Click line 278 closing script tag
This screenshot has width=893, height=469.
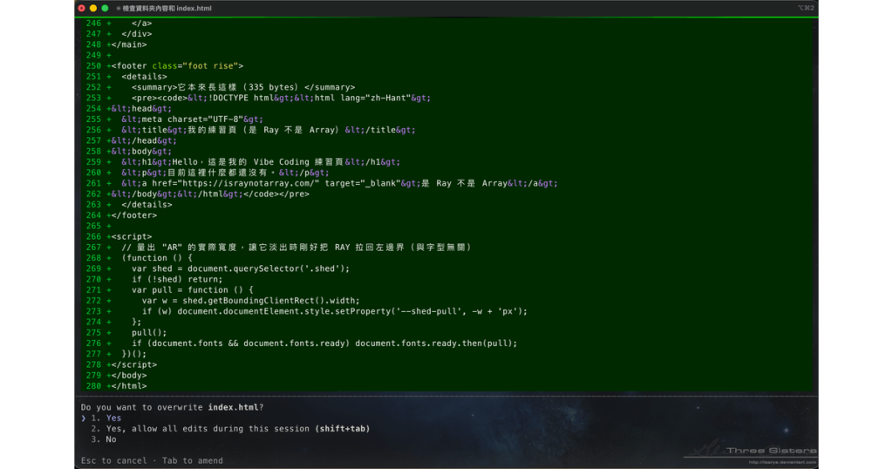(133, 365)
